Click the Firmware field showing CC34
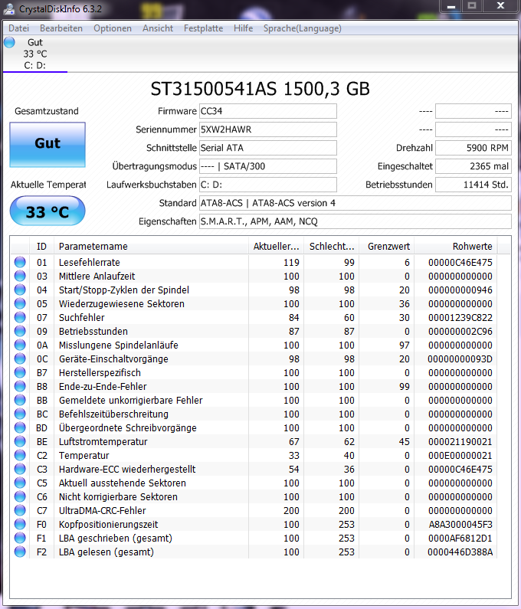The height and width of the screenshot is (609, 521). pos(267,111)
